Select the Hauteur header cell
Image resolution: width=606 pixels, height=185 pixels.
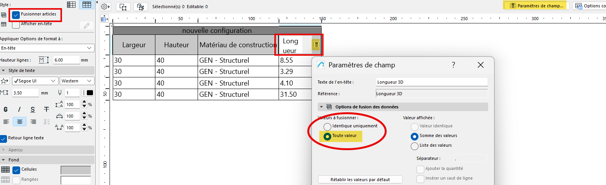[176, 45]
